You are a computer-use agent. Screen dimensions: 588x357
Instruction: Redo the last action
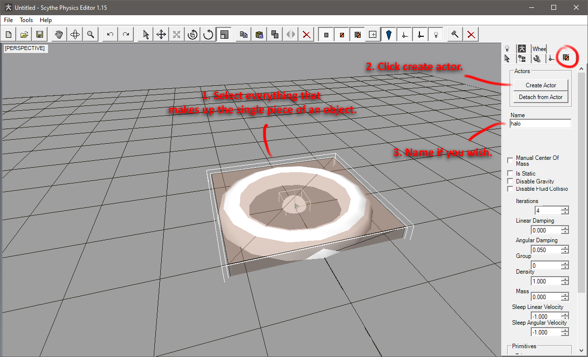126,34
